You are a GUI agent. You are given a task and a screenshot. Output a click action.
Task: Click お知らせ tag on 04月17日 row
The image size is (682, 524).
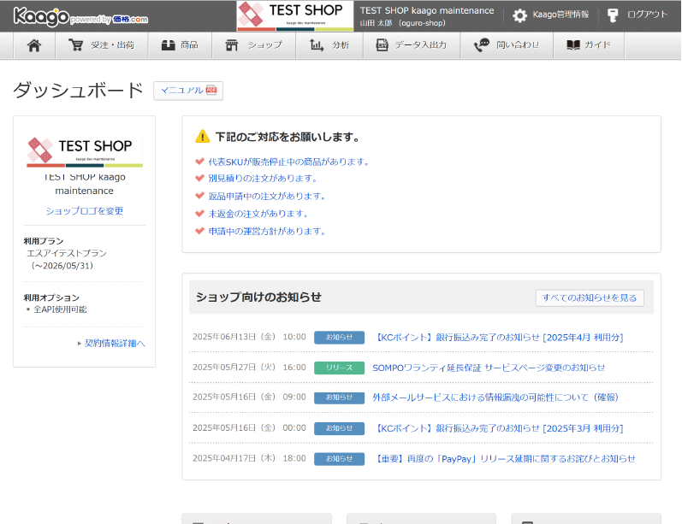pyautogui.click(x=339, y=458)
